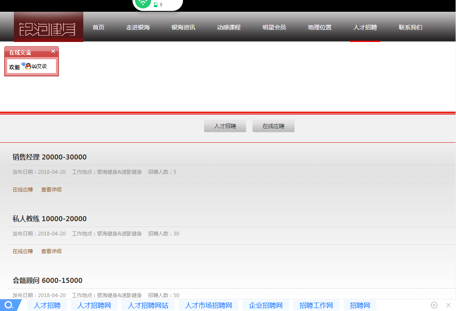
Task: Click the 人才市场招聘网 suggestion
Action: click(209, 305)
